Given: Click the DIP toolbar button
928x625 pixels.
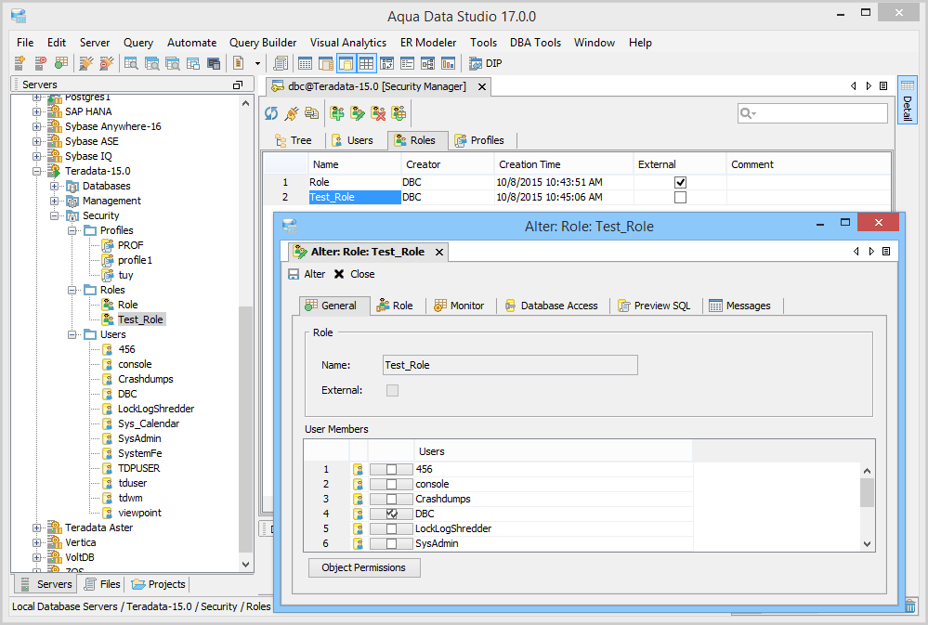Looking at the screenshot, I should [x=485, y=63].
